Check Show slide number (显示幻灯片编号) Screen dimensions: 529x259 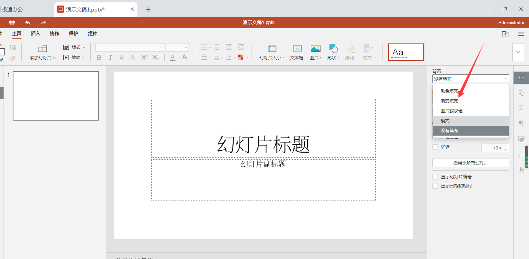click(435, 177)
